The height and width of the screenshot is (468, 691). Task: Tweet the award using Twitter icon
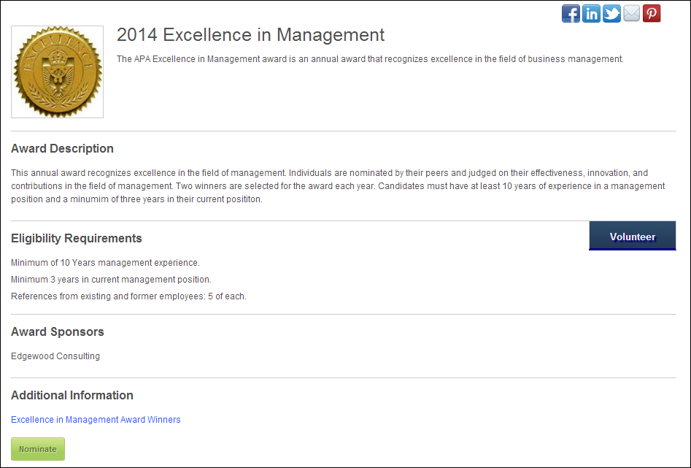coord(611,13)
